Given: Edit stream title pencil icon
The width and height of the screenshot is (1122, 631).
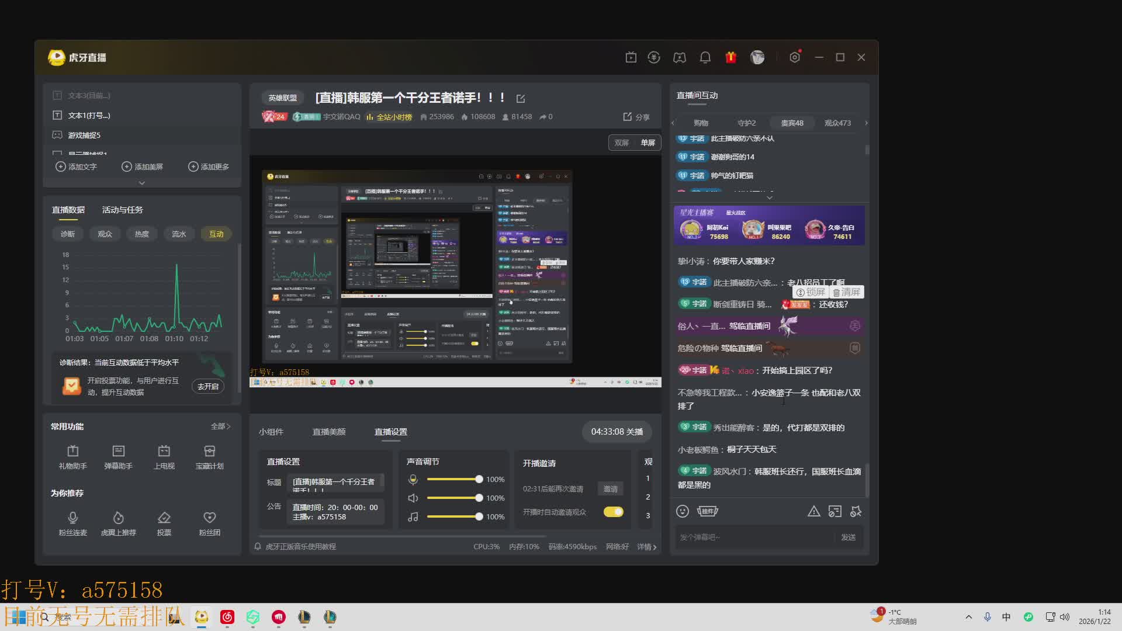Looking at the screenshot, I should (521, 99).
